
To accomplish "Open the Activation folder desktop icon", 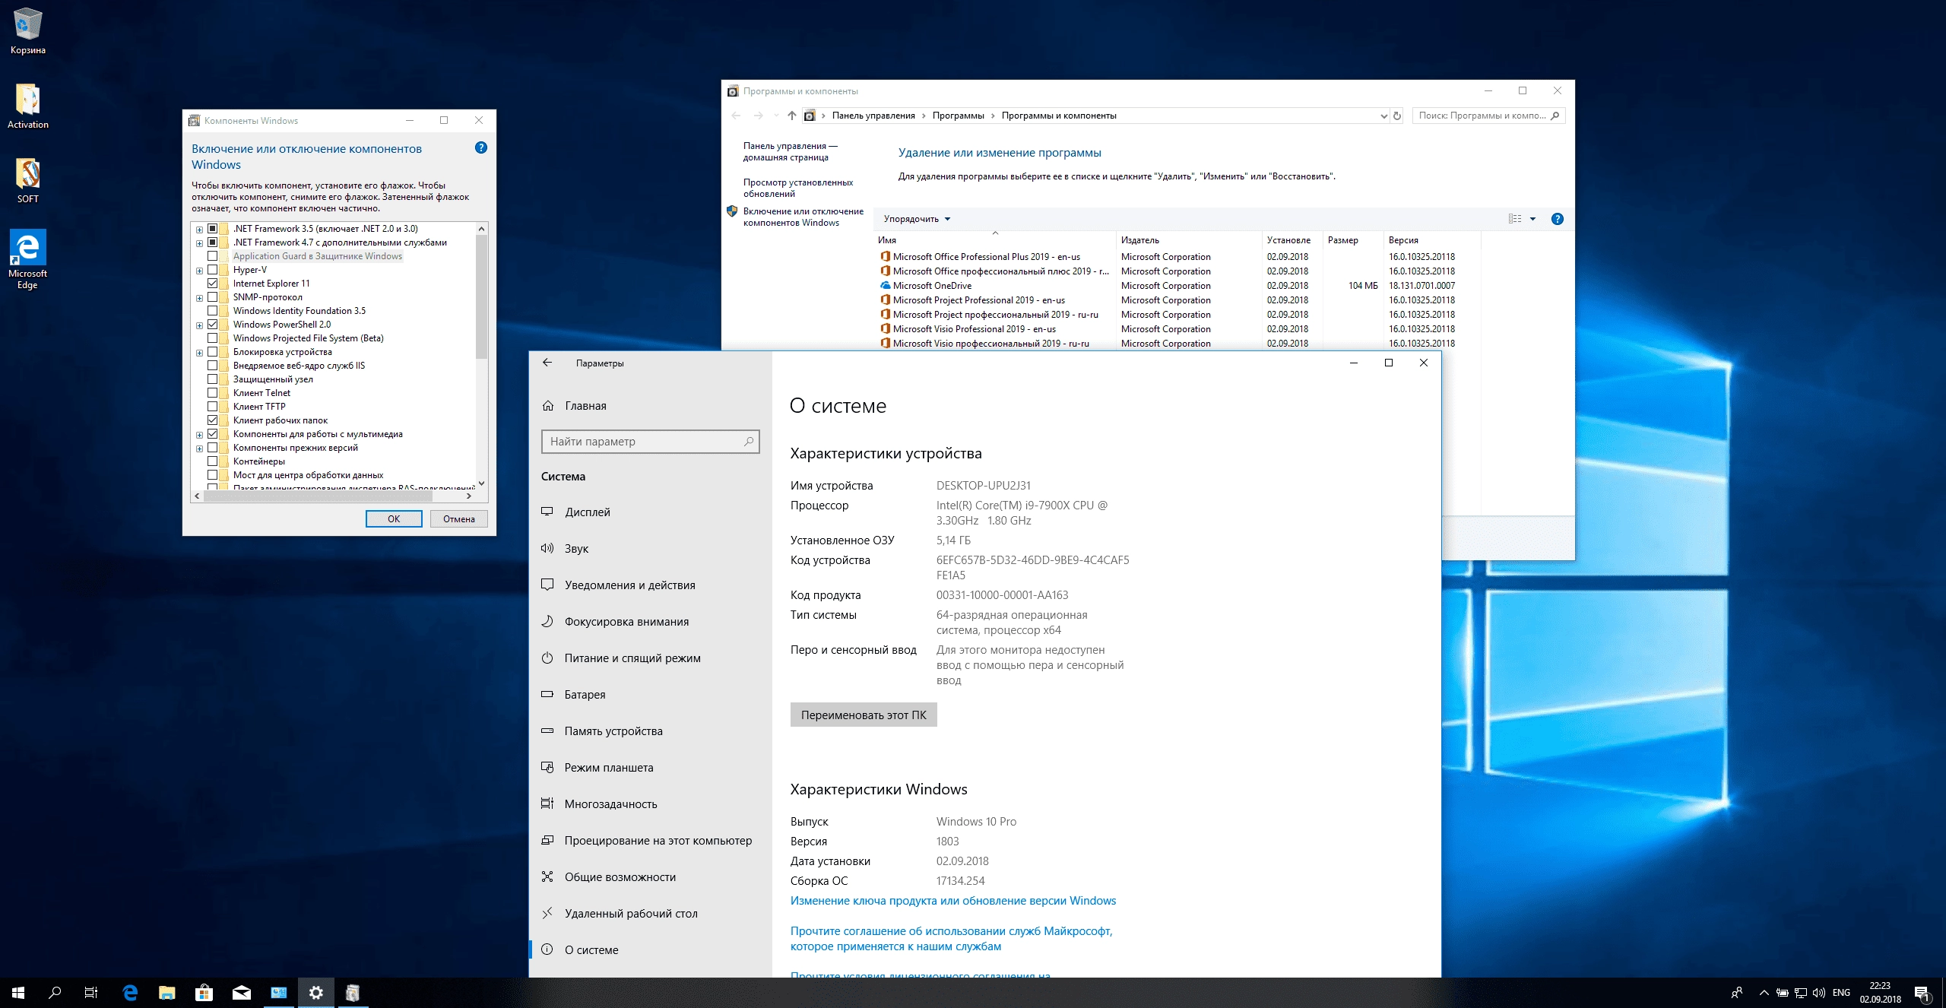I will [x=28, y=106].
